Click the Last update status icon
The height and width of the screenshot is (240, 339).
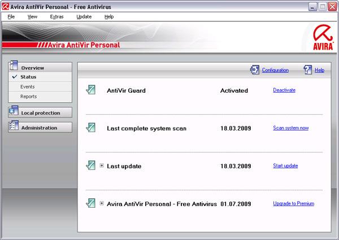pos(91,165)
